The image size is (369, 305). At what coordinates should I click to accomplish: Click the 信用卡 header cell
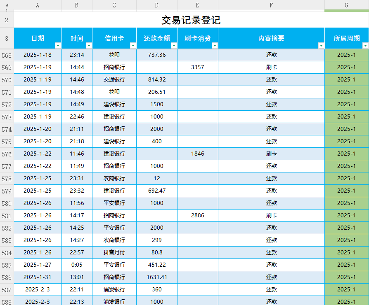tap(114, 38)
